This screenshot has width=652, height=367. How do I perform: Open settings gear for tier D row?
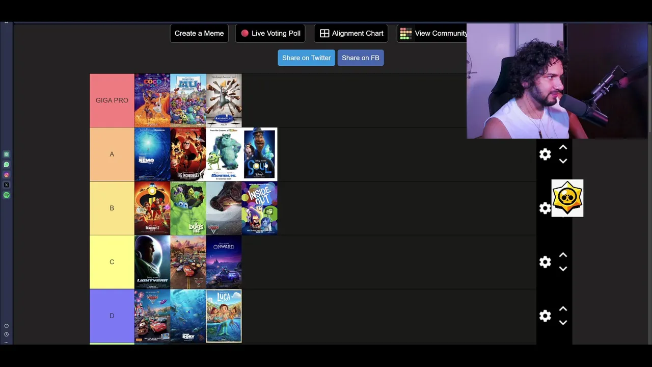click(545, 316)
